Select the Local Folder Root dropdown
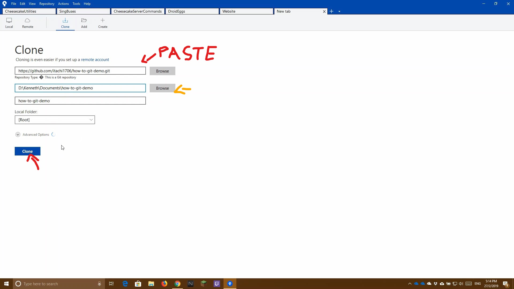The width and height of the screenshot is (514, 289). [x=55, y=120]
